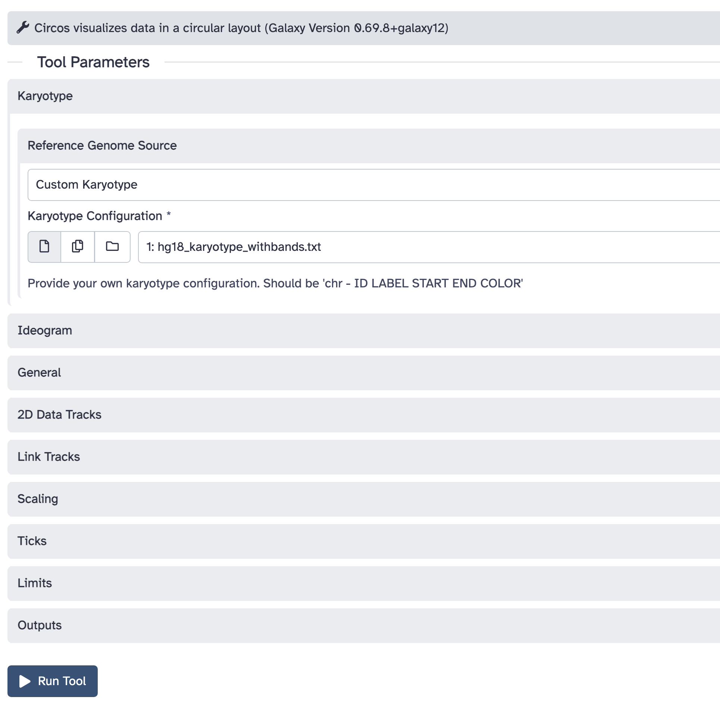Expand the General section
This screenshot has height=706, width=720.
tap(364, 373)
